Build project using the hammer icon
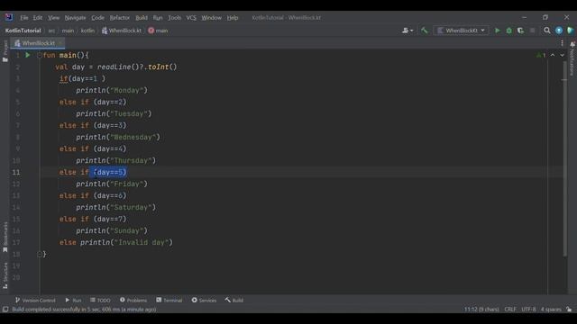The height and width of the screenshot is (324, 577). [425, 31]
